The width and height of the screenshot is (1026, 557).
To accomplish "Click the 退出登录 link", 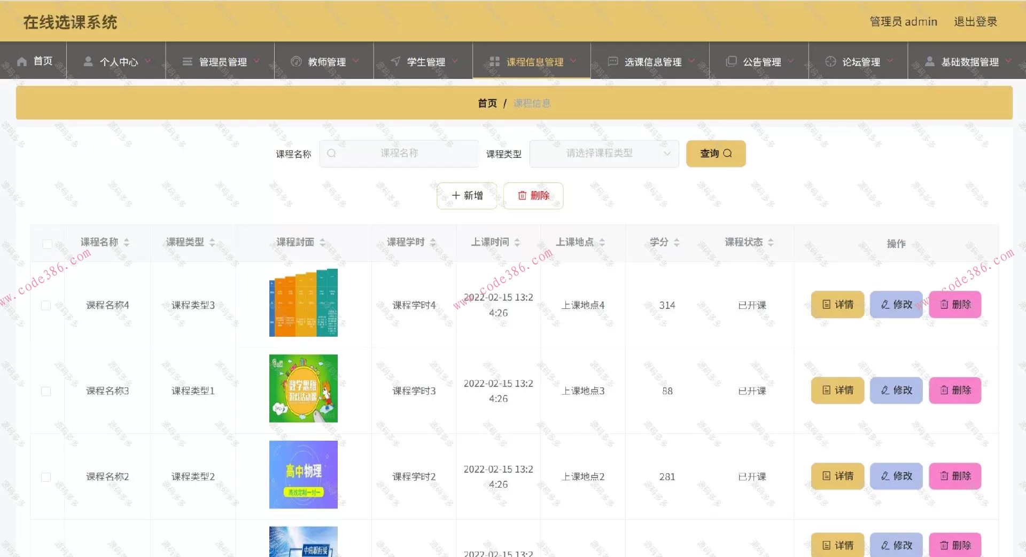I will coord(975,21).
